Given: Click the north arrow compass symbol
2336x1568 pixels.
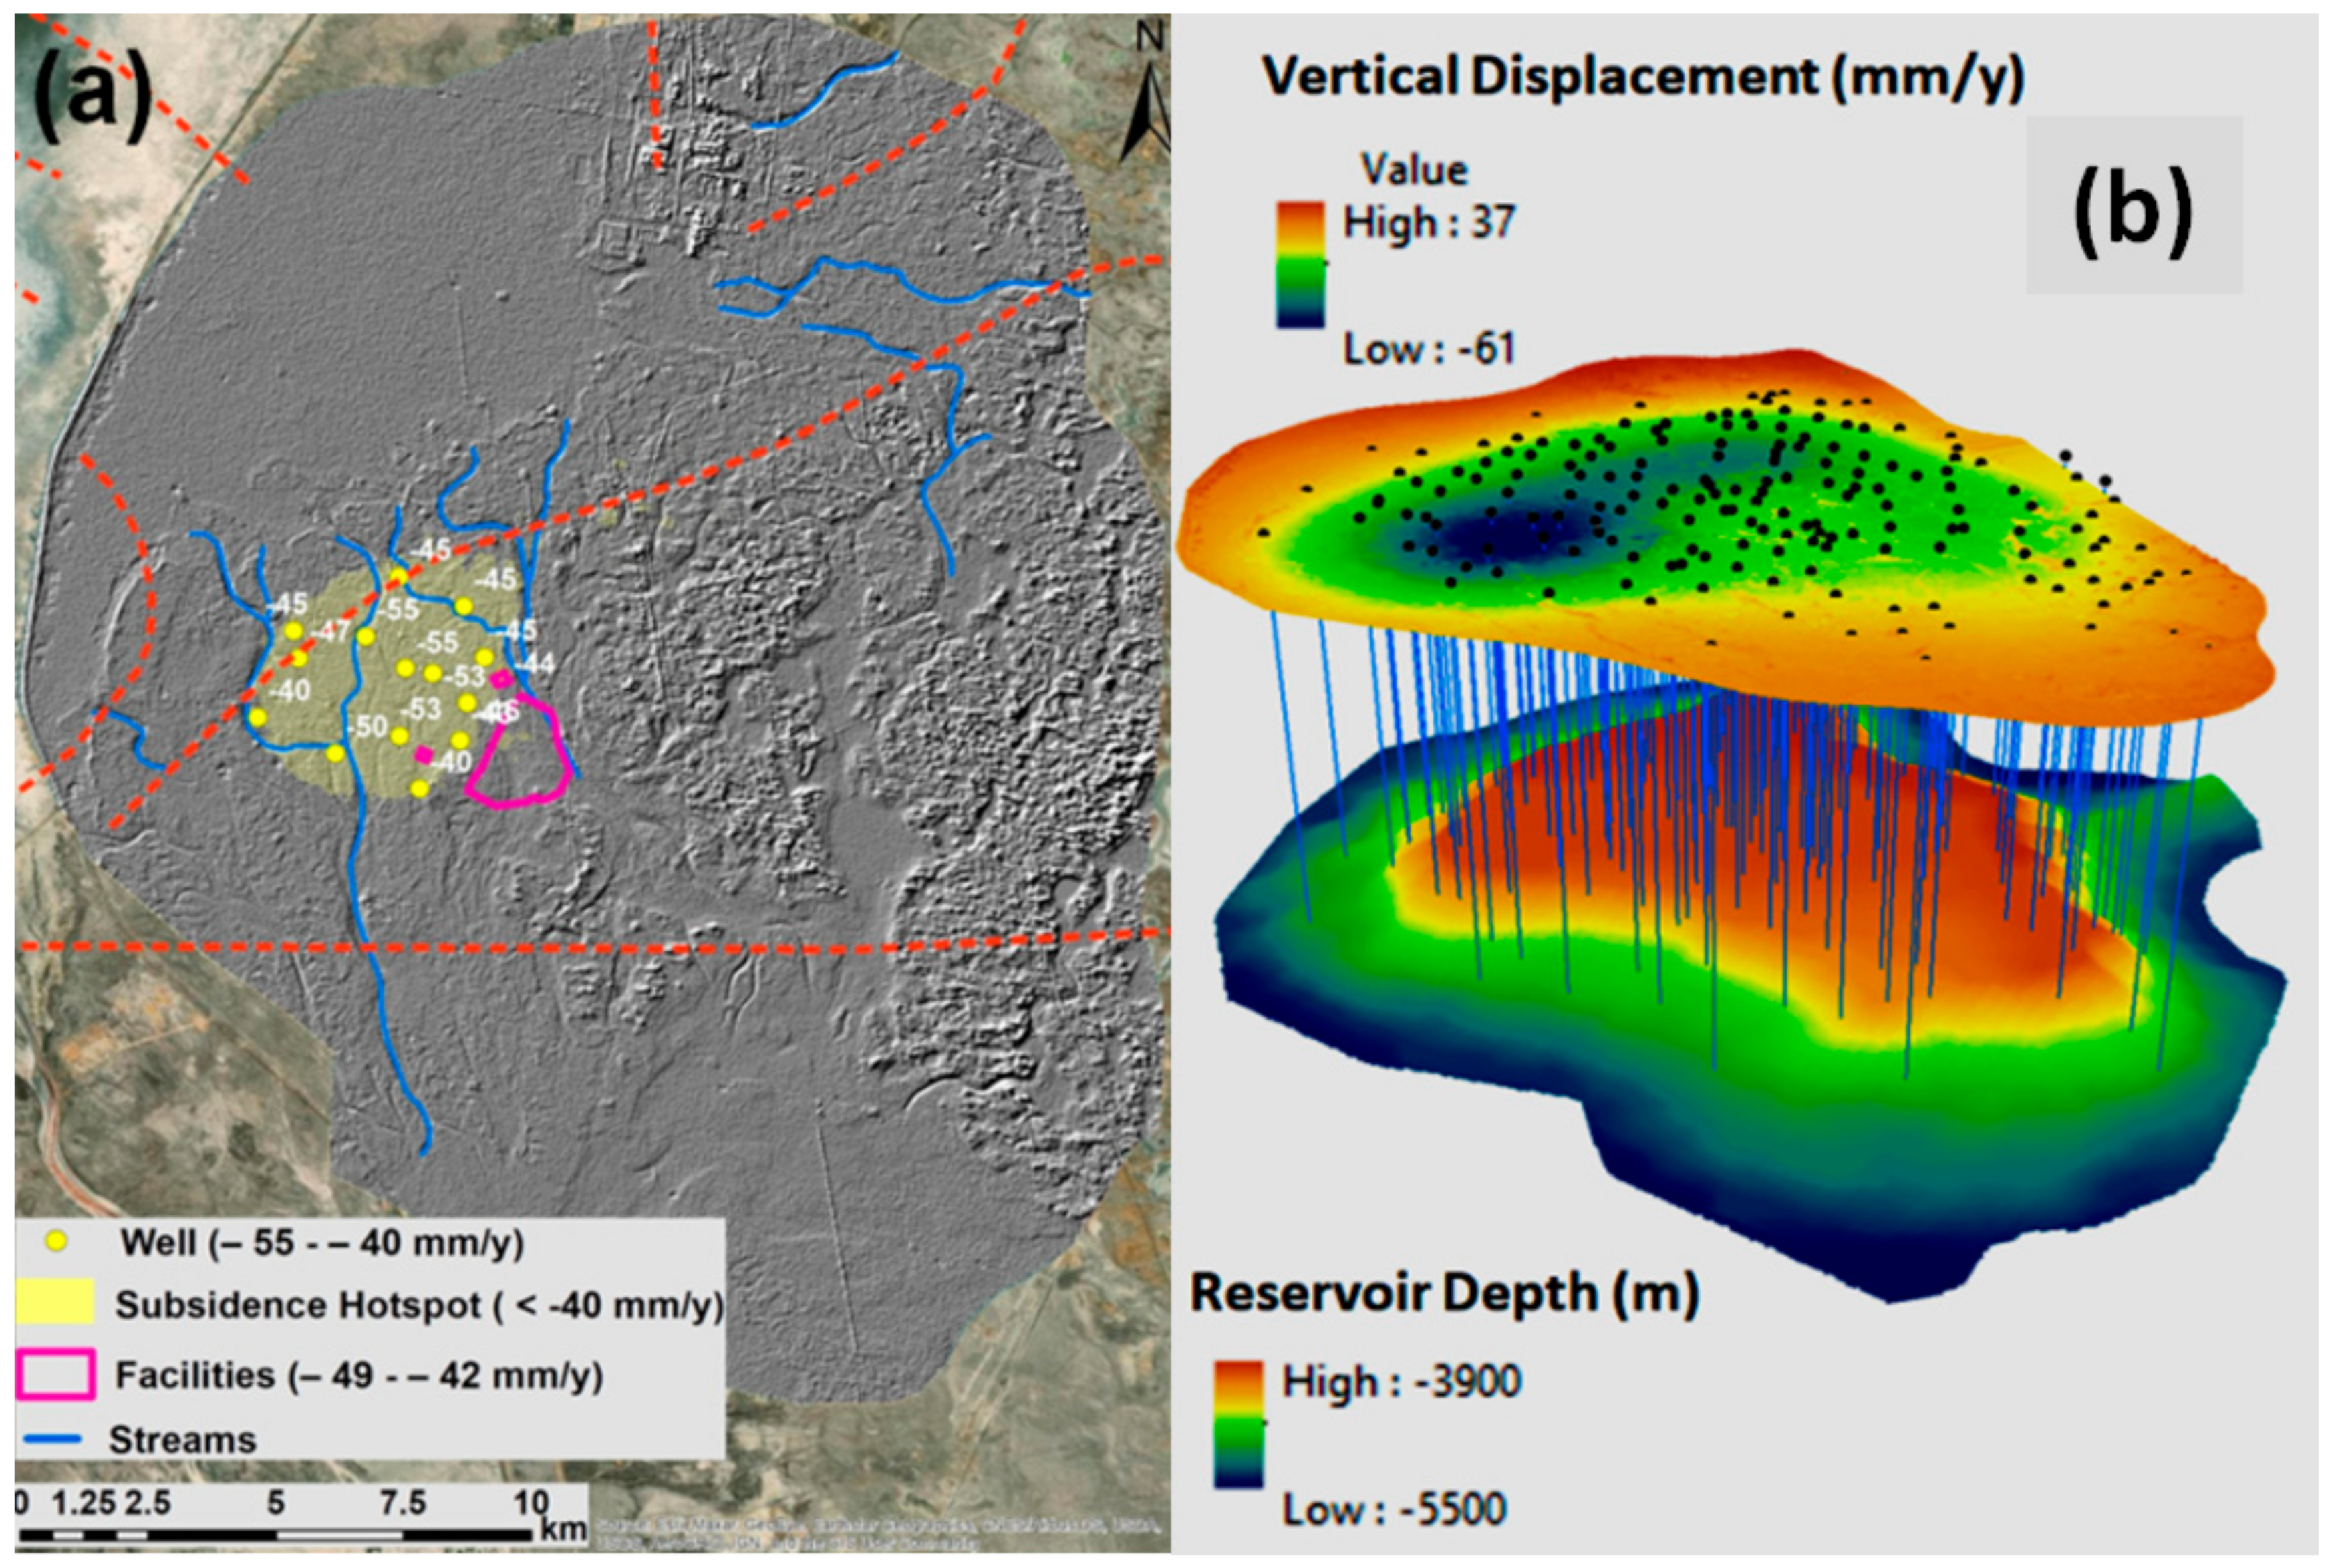Looking at the screenshot, I should coord(1148,100).
